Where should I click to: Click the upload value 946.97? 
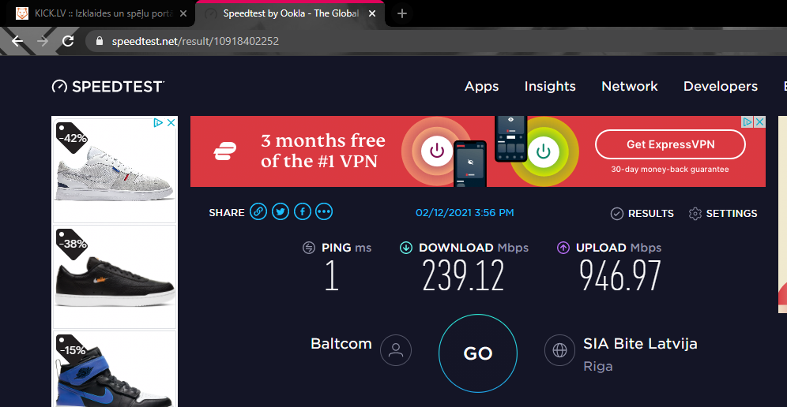click(619, 276)
